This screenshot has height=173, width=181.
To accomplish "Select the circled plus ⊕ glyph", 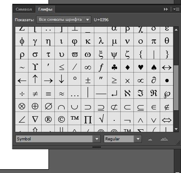I will click(x=35, y=106).
